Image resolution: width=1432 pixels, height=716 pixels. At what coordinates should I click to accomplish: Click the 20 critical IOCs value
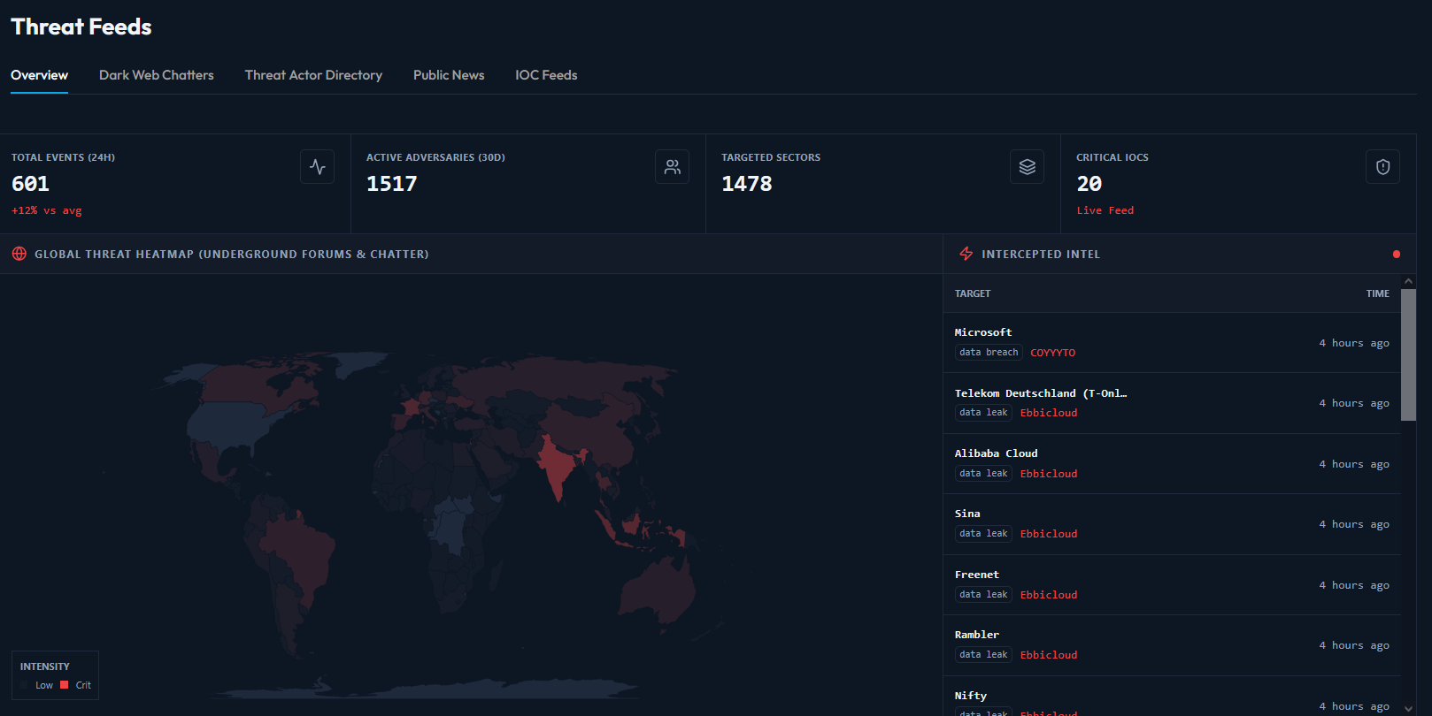coord(1089,184)
